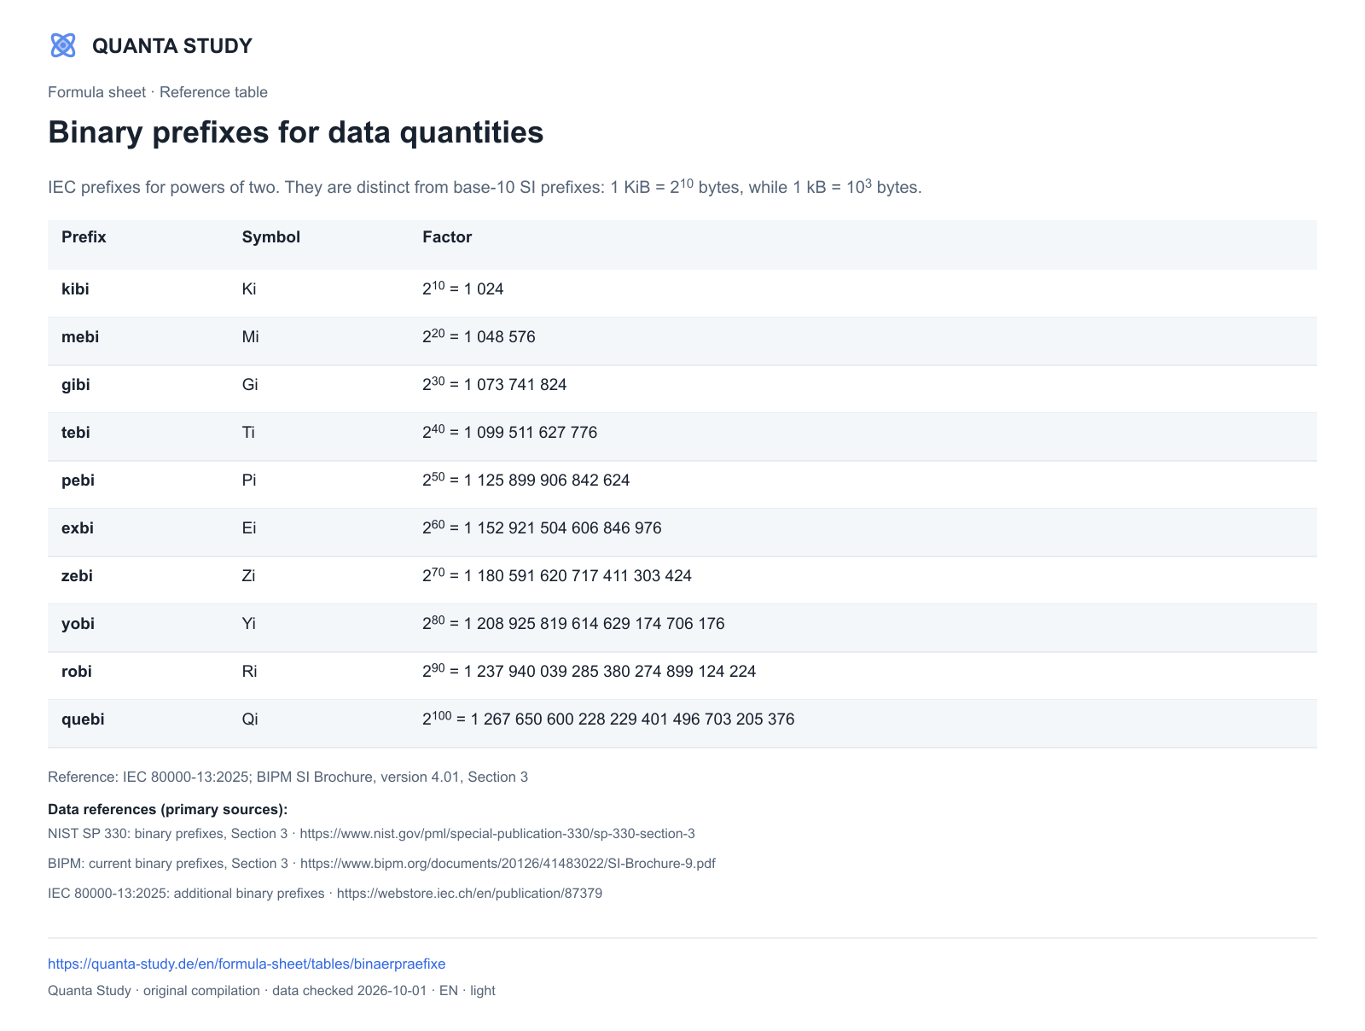Viewport: 1365px width, 1031px height.
Task: Click the Reference IEC 80000-13:2025 line
Action: pos(288,777)
